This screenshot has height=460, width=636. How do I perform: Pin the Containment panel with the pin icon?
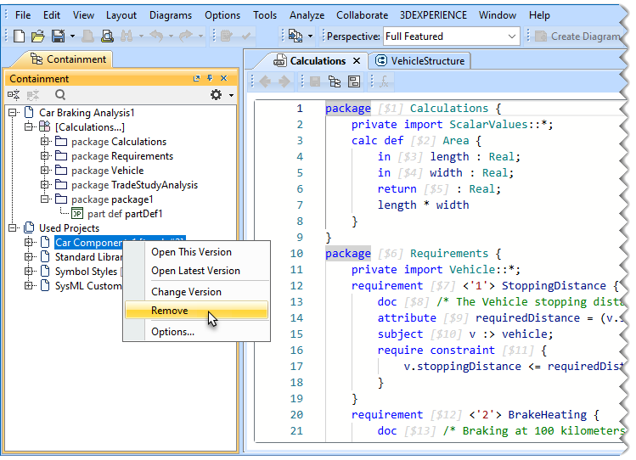pyautogui.click(x=210, y=79)
